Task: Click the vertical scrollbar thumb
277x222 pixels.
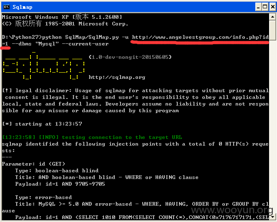Action: (272, 30)
